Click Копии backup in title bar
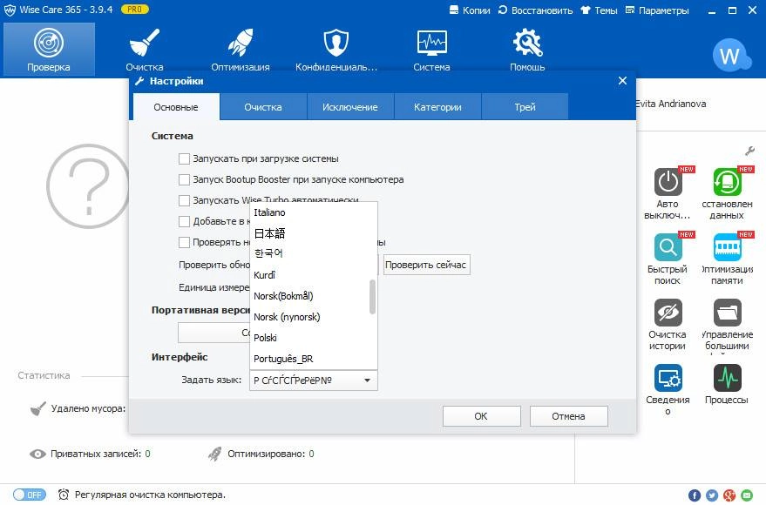Viewport: 766px width, 505px height. (470, 10)
